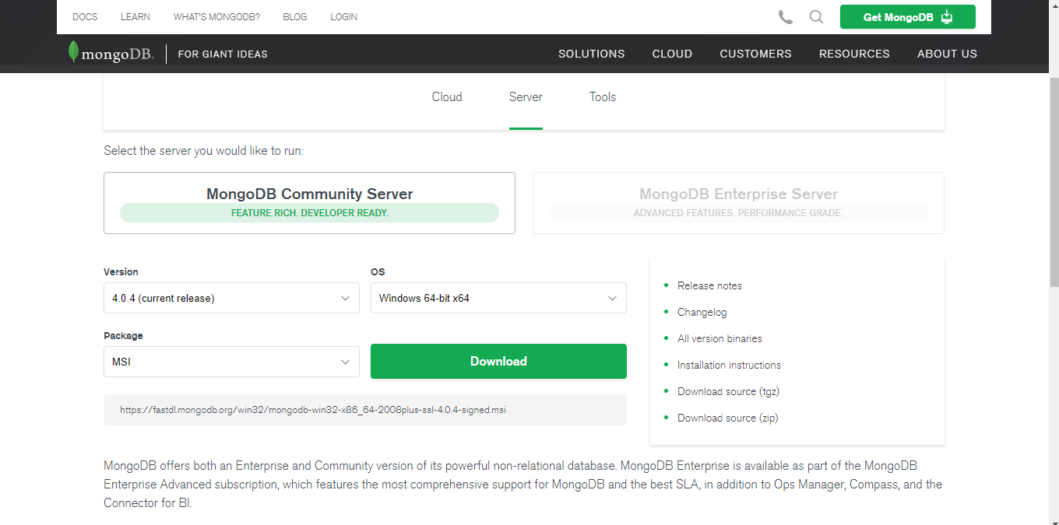The width and height of the screenshot is (1059, 525).
Task: Expand the Version dropdown
Action: pyautogui.click(x=231, y=298)
